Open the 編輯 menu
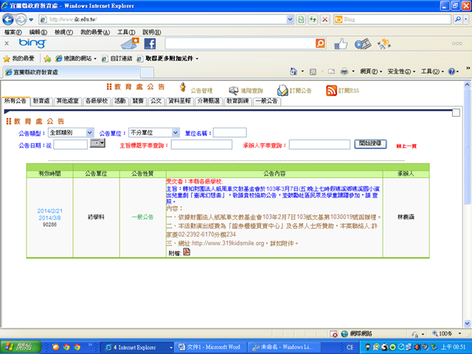 [38, 32]
